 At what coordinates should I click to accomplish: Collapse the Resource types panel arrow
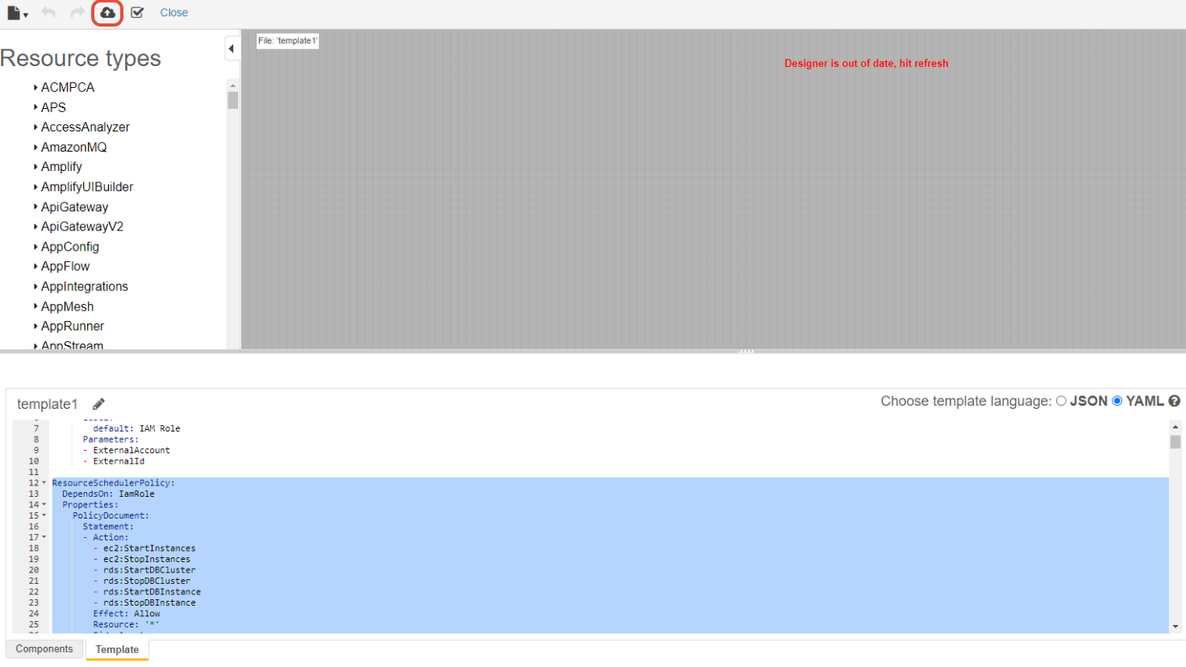(232, 48)
